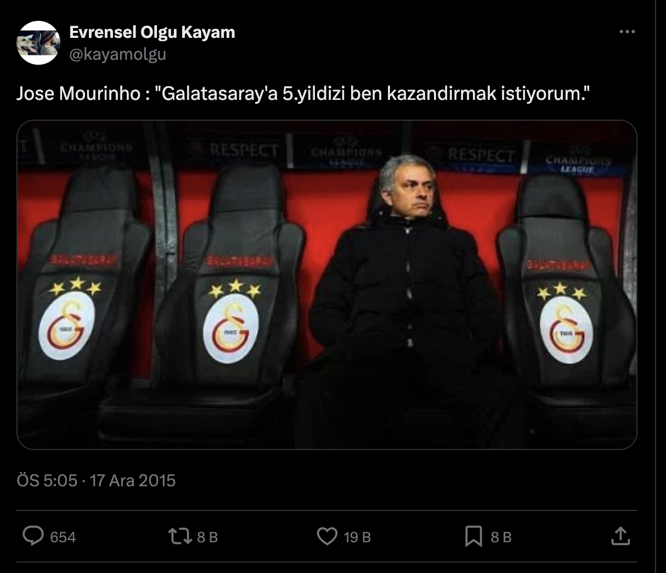Screen dimensions: 666x573
Task: Click the leftmost Galatasaray seat logo in the photo
Action: (x=66, y=326)
